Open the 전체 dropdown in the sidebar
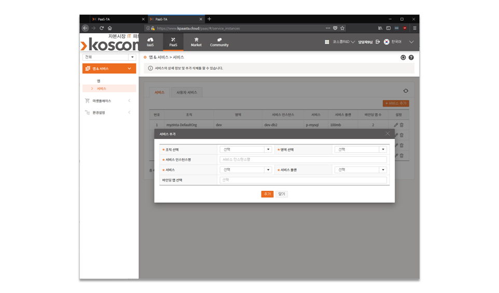499x293 pixels. (x=109, y=57)
